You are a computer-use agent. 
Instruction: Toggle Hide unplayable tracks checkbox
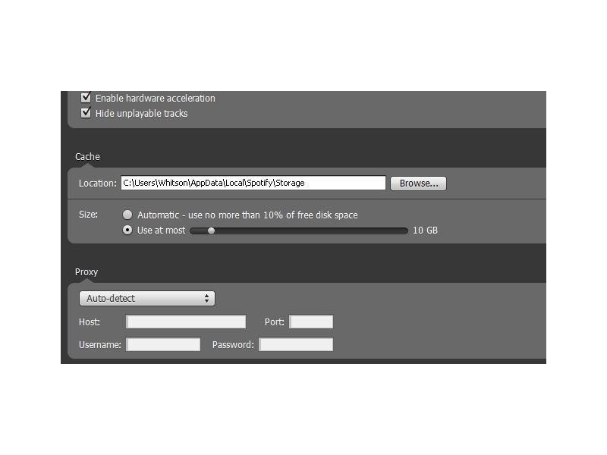tap(86, 112)
